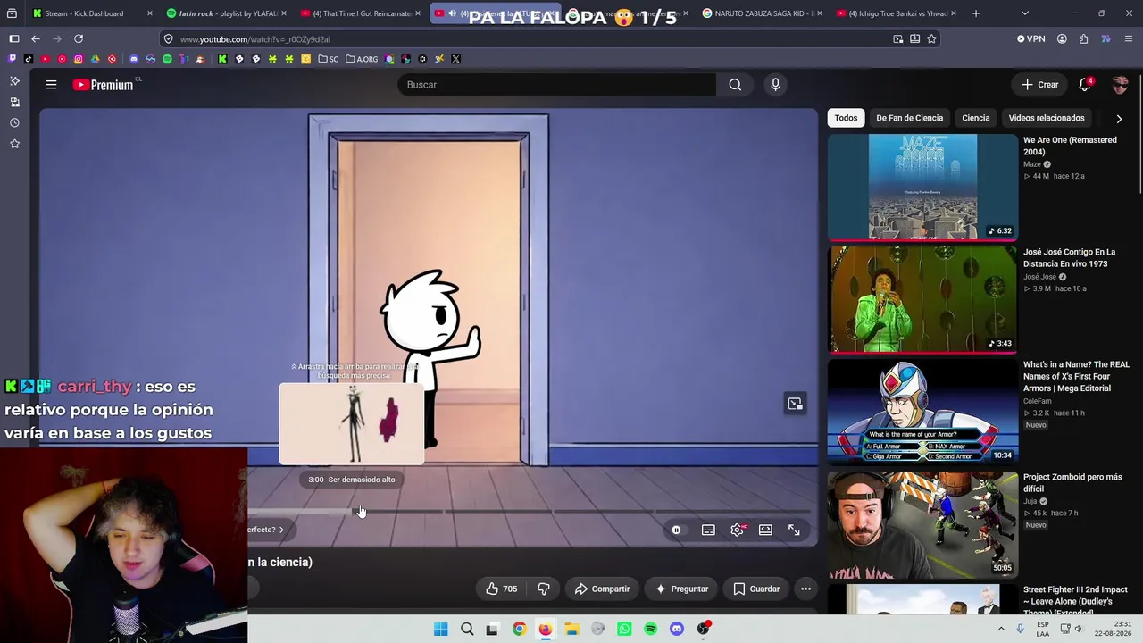Open the browser application menu
Image resolution: width=1143 pixels, height=643 pixels.
1129,38
